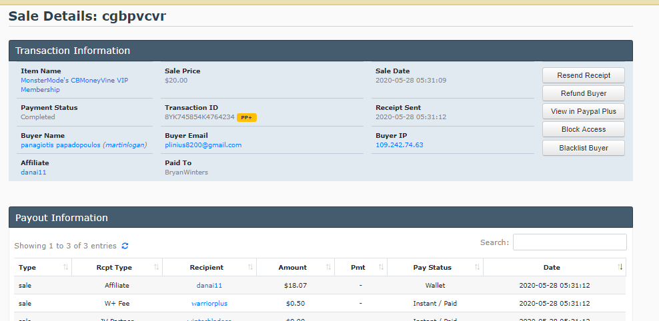Open View in Paypal Plus
The height and width of the screenshot is (321, 659).
(x=584, y=111)
